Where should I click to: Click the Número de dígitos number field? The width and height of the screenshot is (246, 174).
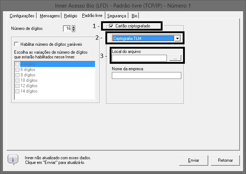pyautogui.click(x=67, y=28)
